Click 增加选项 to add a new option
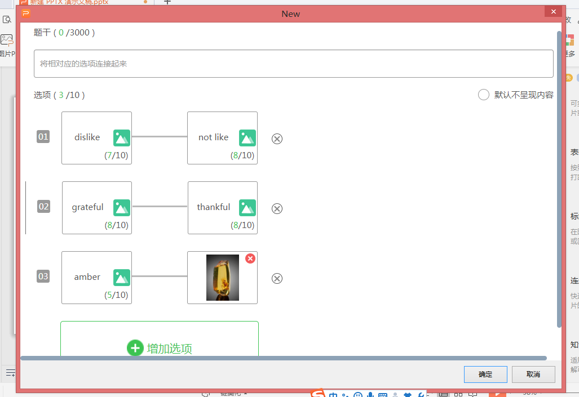579x397 pixels. pos(160,348)
